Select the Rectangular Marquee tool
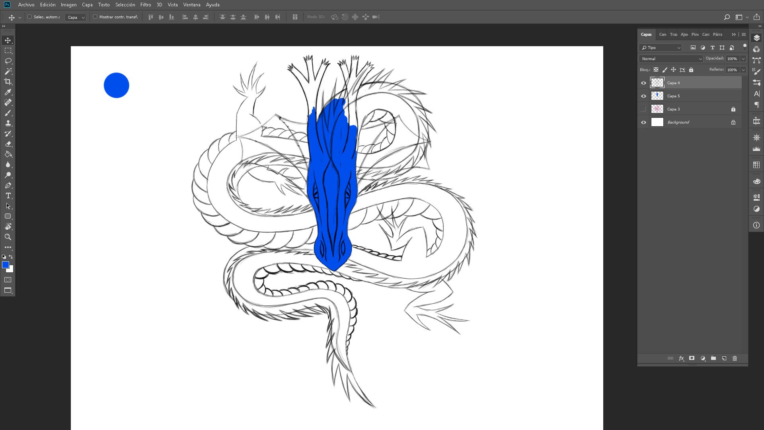This screenshot has width=764, height=430. coord(8,51)
